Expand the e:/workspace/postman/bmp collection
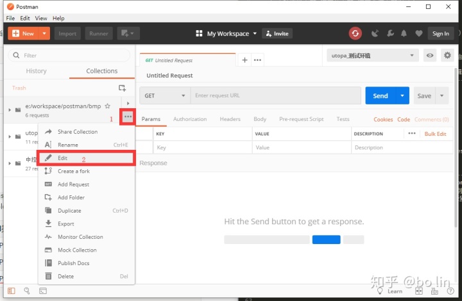Image resolution: width=462 pixels, height=301 pixels. tap(10, 110)
